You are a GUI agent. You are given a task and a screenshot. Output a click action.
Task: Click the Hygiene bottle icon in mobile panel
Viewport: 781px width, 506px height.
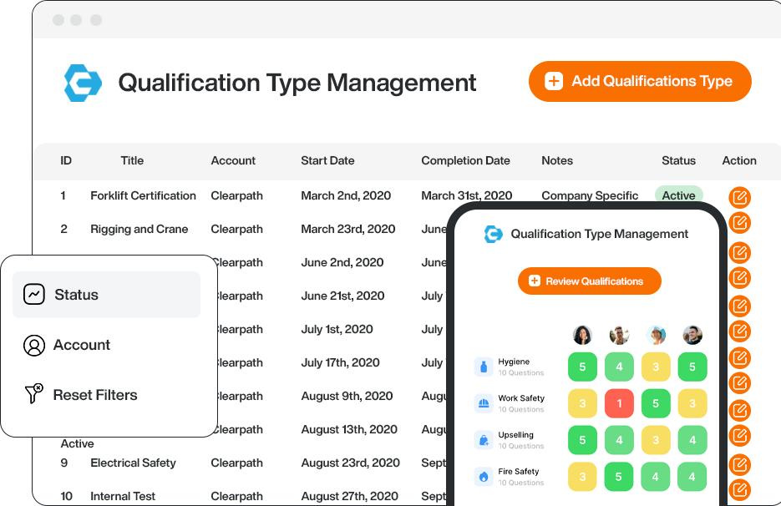pyautogui.click(x=484, y=367)
